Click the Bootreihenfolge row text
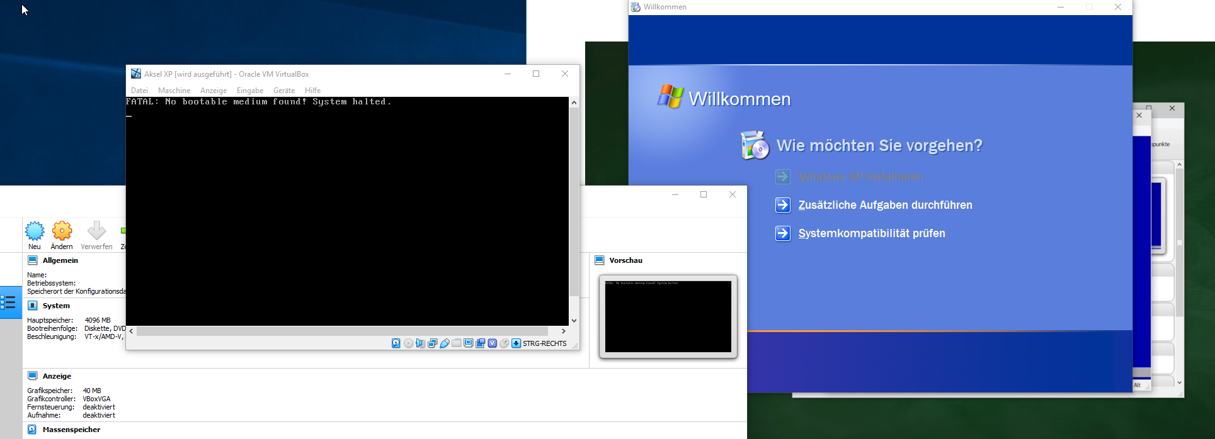Screen dimensions: 1215x439 pyautogui.click(x=76, y=328)
